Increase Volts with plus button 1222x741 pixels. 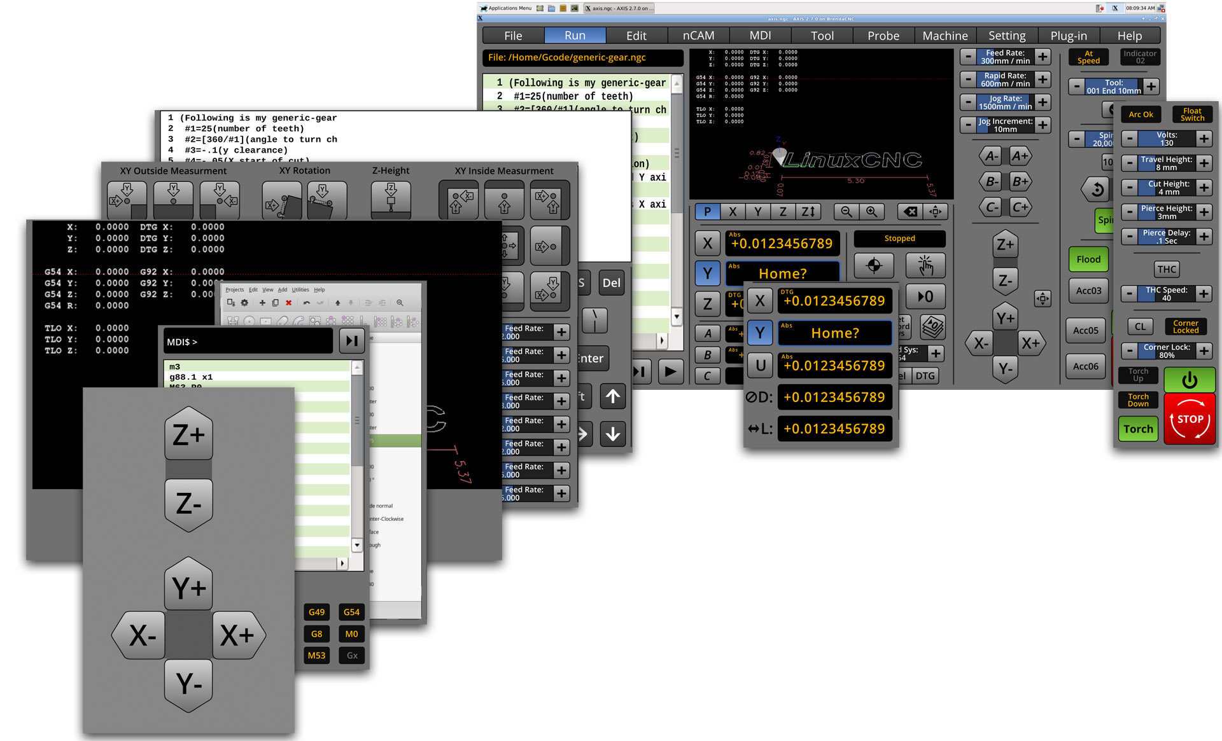pyautogui.click(x=1204, y=139)
